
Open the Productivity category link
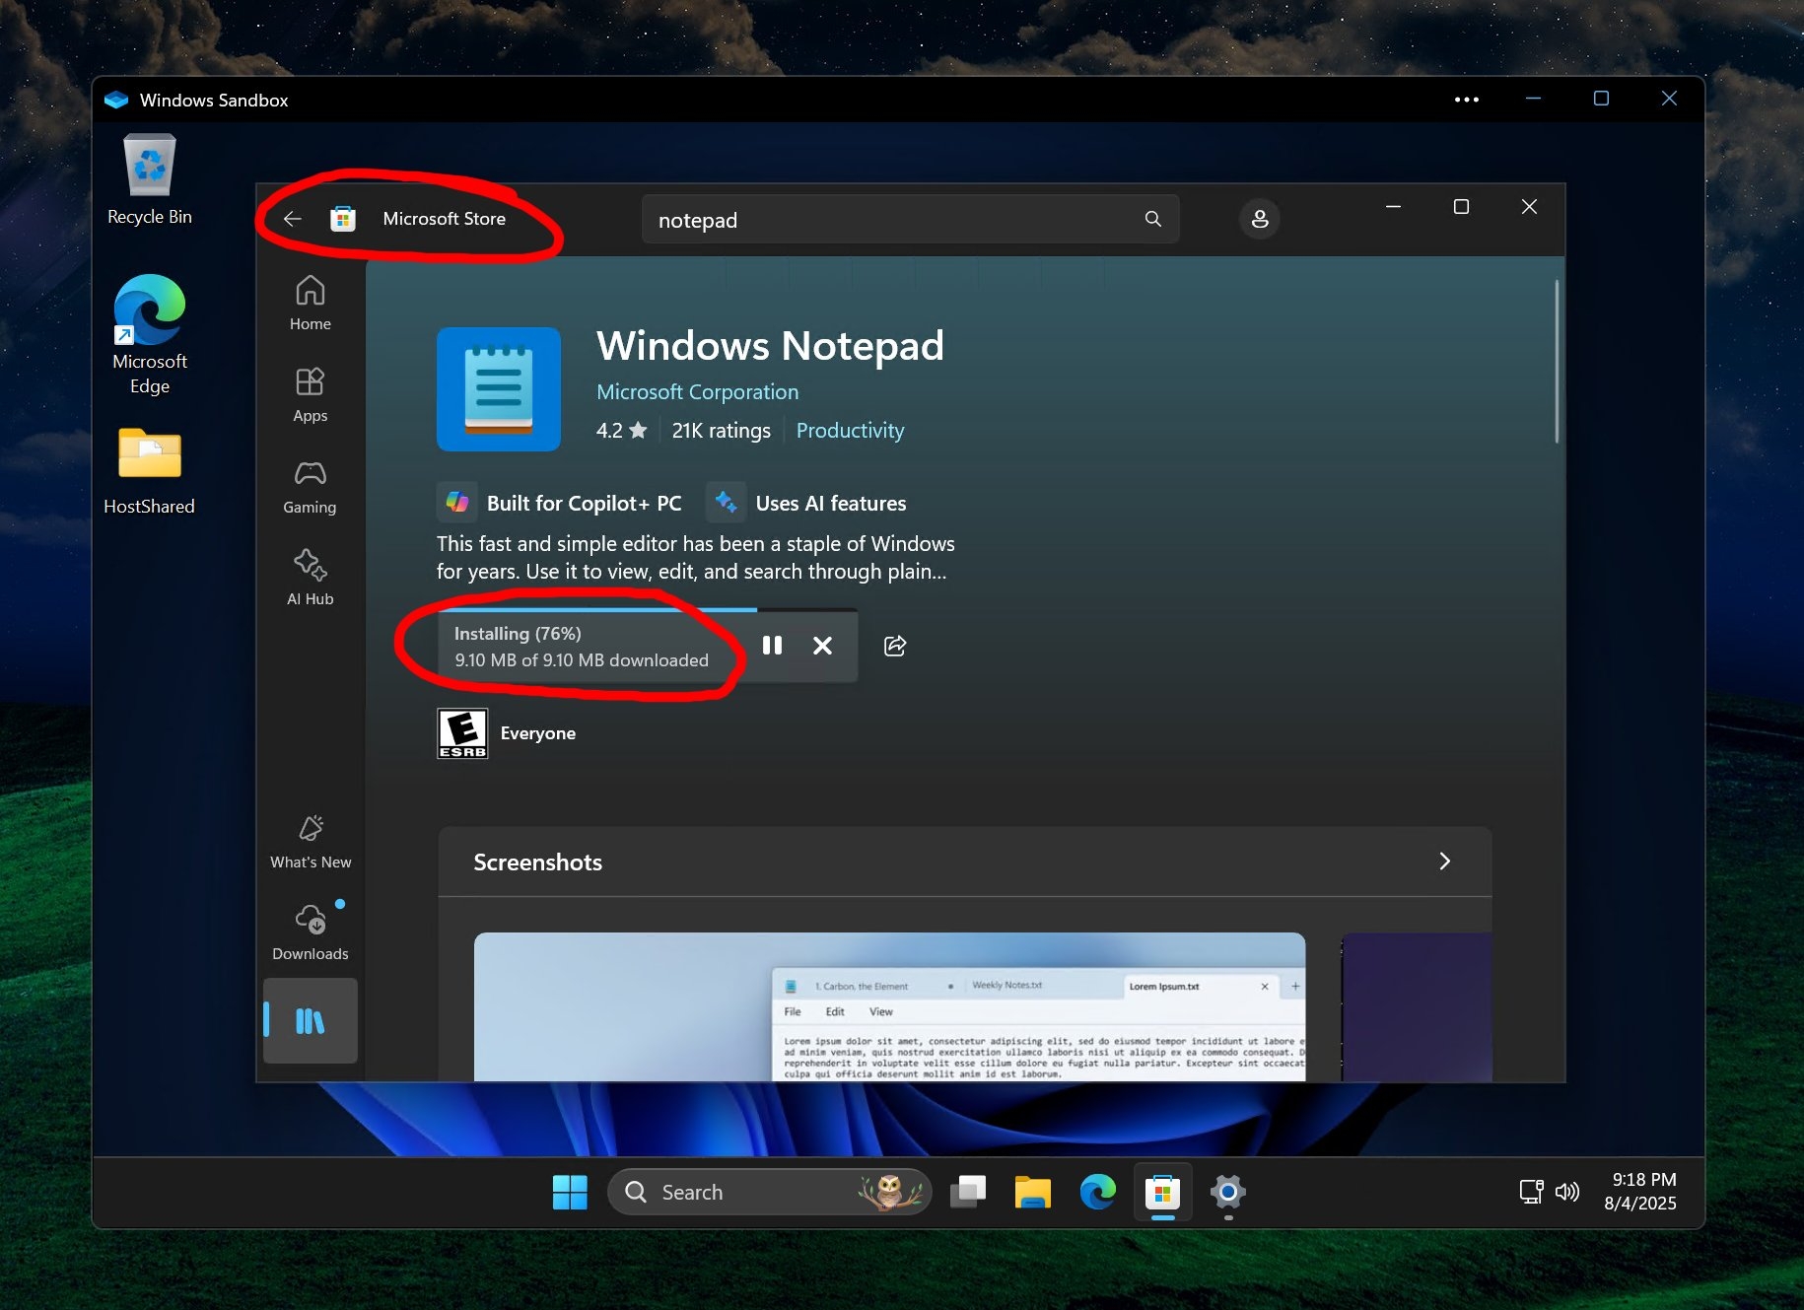coord(850,431)
